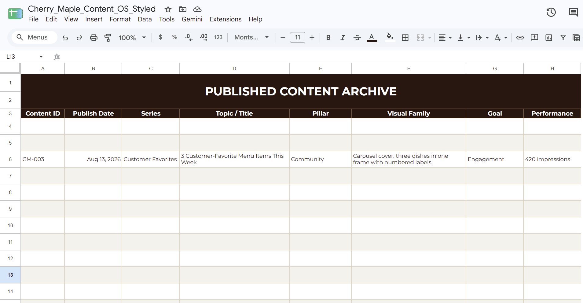Click the move to folder icon
This screenshot has width=583, height=303.
pos(182,9)
